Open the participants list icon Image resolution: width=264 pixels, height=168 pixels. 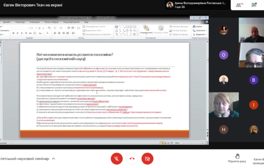click(239, 5)
